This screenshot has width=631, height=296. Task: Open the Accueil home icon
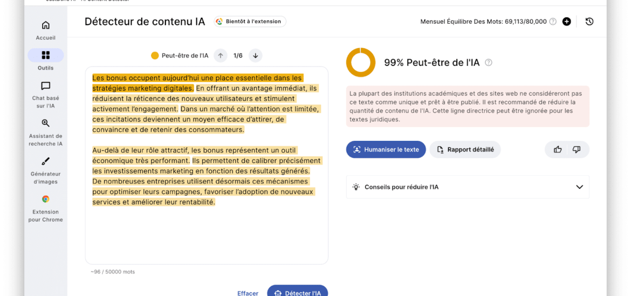click(46, 25)
